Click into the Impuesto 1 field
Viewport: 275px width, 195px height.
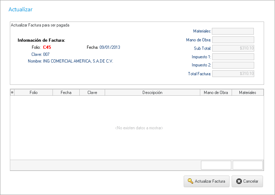click(233, 57)
